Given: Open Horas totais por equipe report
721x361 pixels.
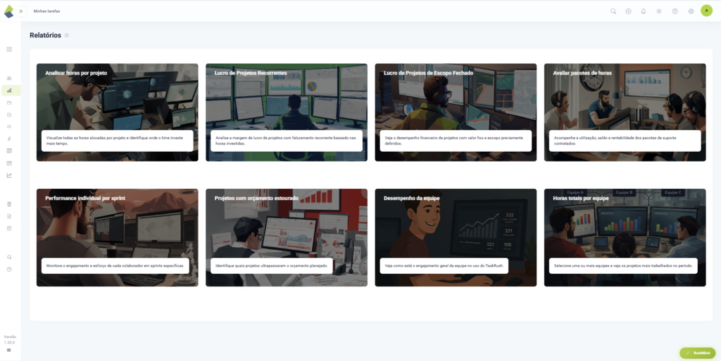Looking at the screenshot, I should [625, 237].
